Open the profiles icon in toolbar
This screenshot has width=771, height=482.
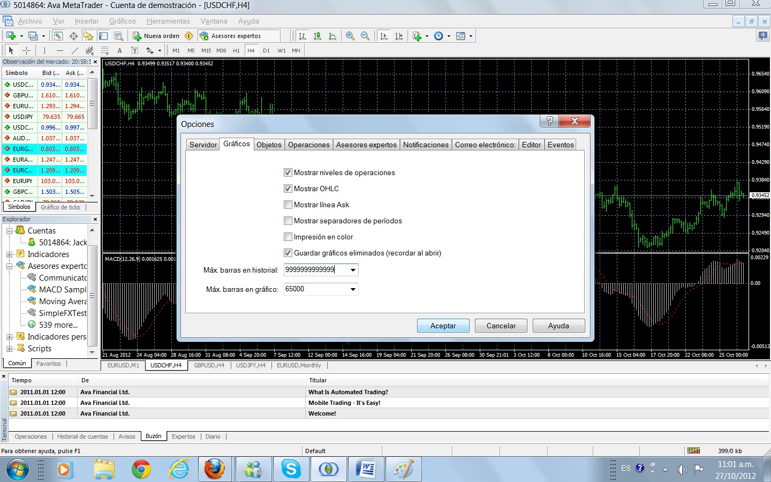click(33, 36)
